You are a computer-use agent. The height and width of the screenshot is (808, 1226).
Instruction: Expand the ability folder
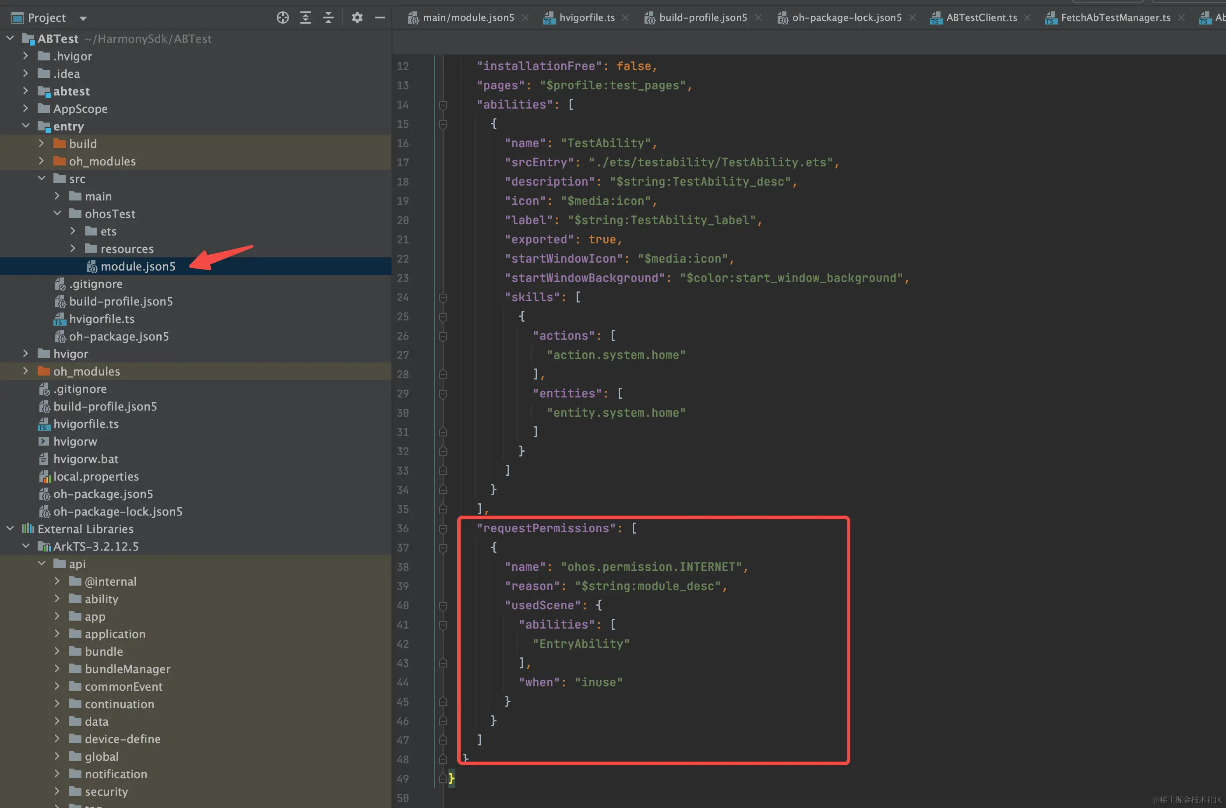[x=57, y=599]
